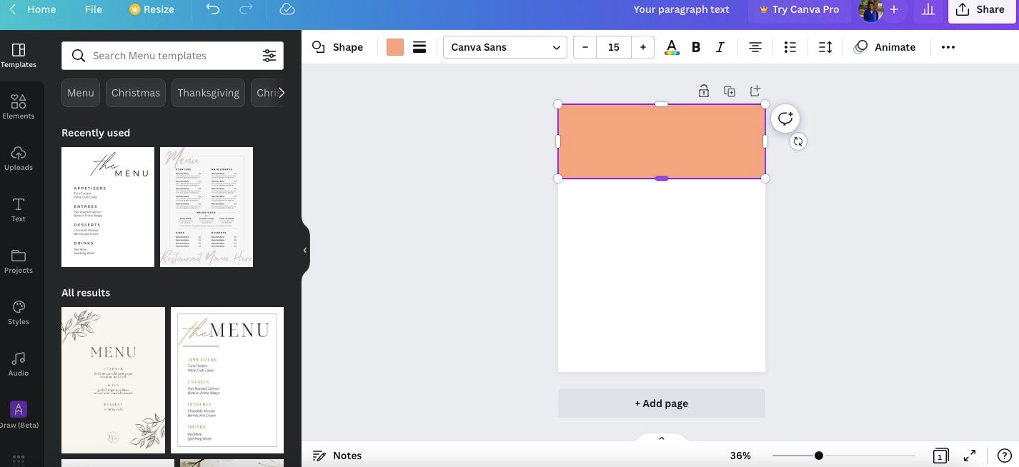This screenshot has width=1019, height=467.
Task: Open the comment bubble beside shape
Action: [x=785, y=119]
